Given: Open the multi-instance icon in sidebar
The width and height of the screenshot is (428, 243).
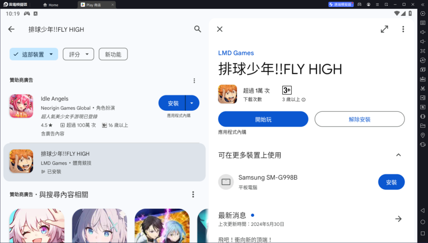Looking at the screenshot, I should 423,70.
